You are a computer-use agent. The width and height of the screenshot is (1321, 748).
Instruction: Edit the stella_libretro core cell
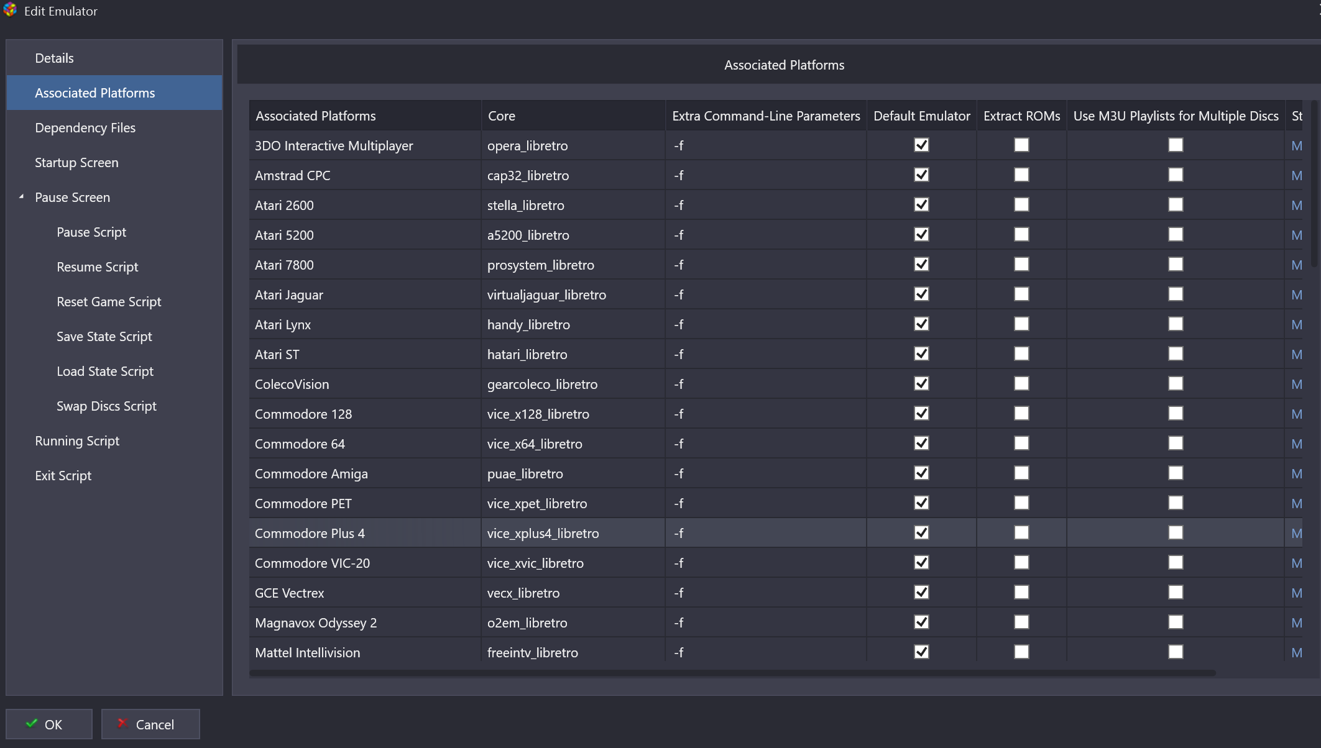pyautogui.click(x=573, y=205)
